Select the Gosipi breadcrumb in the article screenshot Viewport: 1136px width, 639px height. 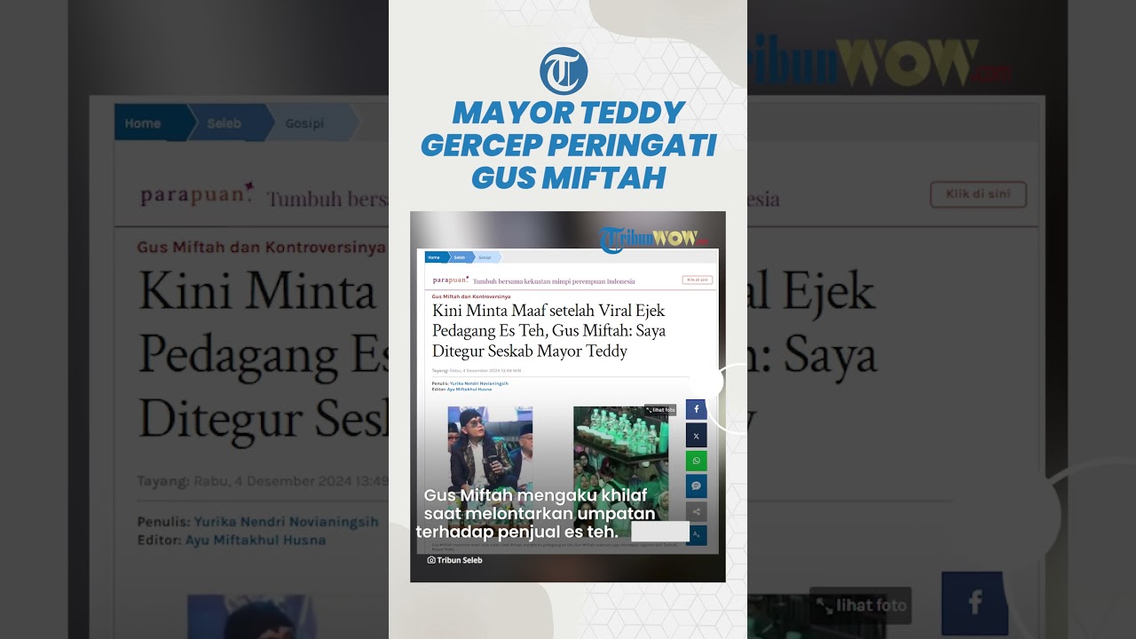point(485,257)
